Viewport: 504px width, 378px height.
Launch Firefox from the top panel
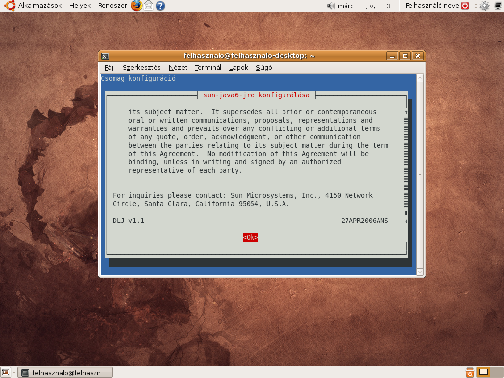click(137, 6)
